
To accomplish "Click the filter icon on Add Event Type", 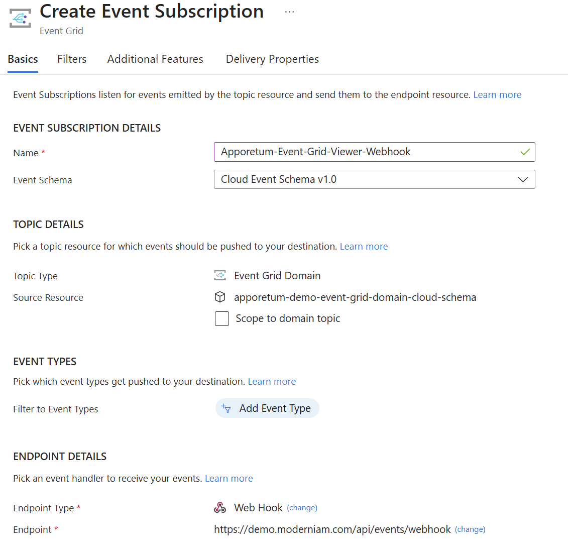I will [x=226, y=408].
